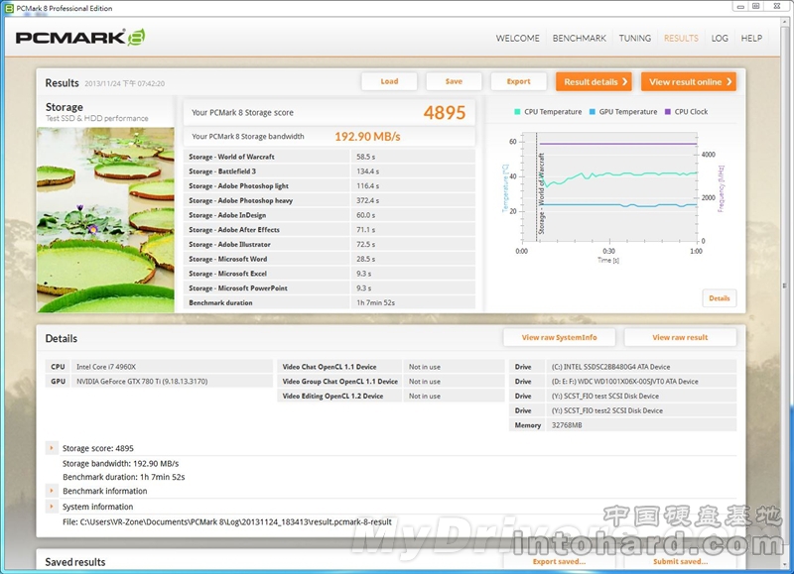
Task: Select Storage - Adobe After Effects row
Action: (330, 230)
